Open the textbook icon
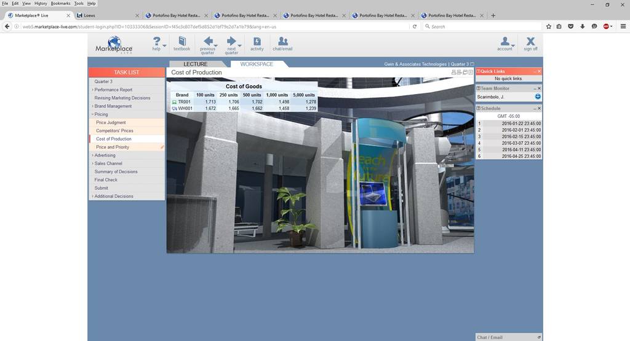 pyautogui.click(x=182, y=41)
